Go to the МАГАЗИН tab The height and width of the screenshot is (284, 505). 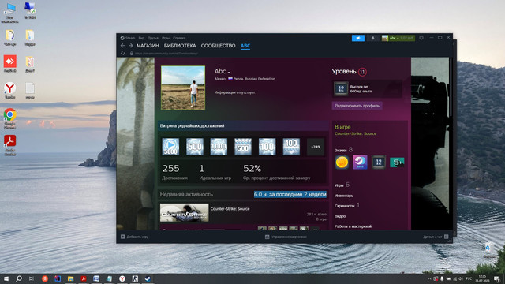(148, 46)
